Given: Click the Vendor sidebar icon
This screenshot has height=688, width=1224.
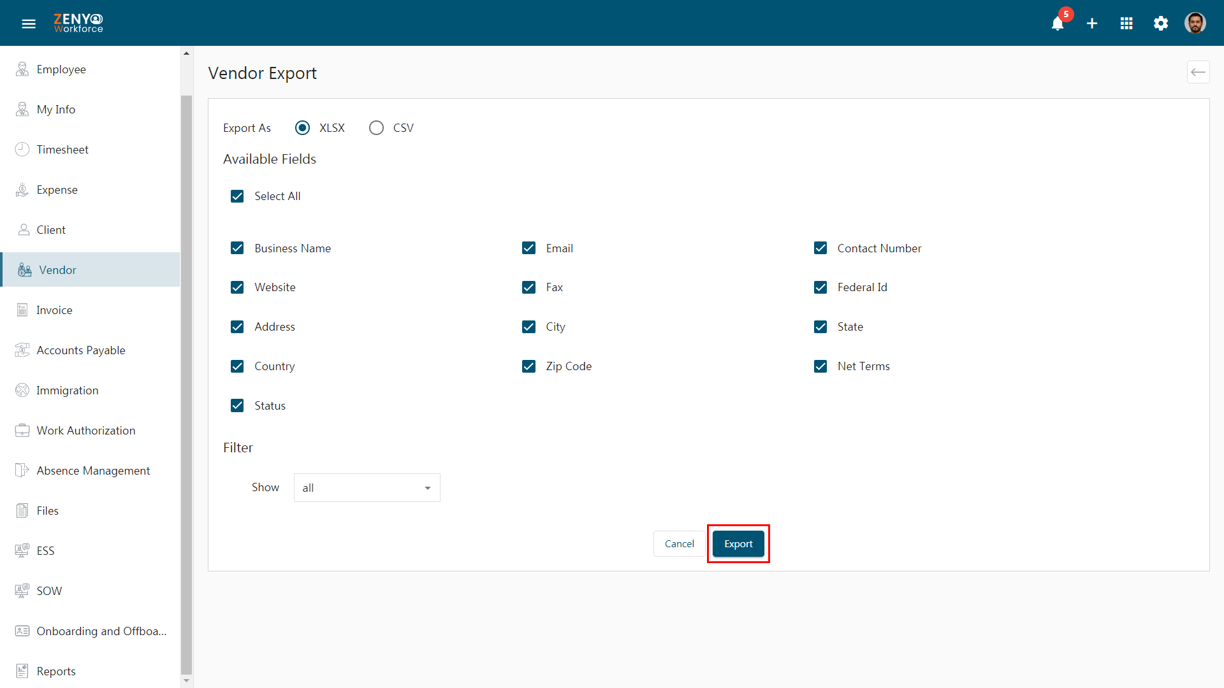Looking at the screenshot, I should tap(25, 270).
